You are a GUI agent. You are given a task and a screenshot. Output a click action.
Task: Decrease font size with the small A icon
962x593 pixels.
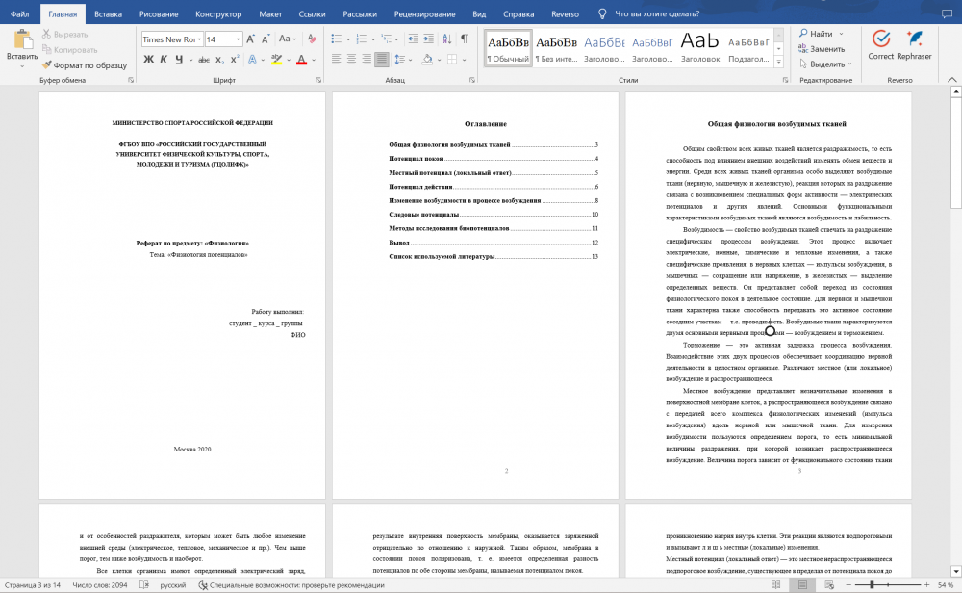pyautogui.click(x=266, y=39)
